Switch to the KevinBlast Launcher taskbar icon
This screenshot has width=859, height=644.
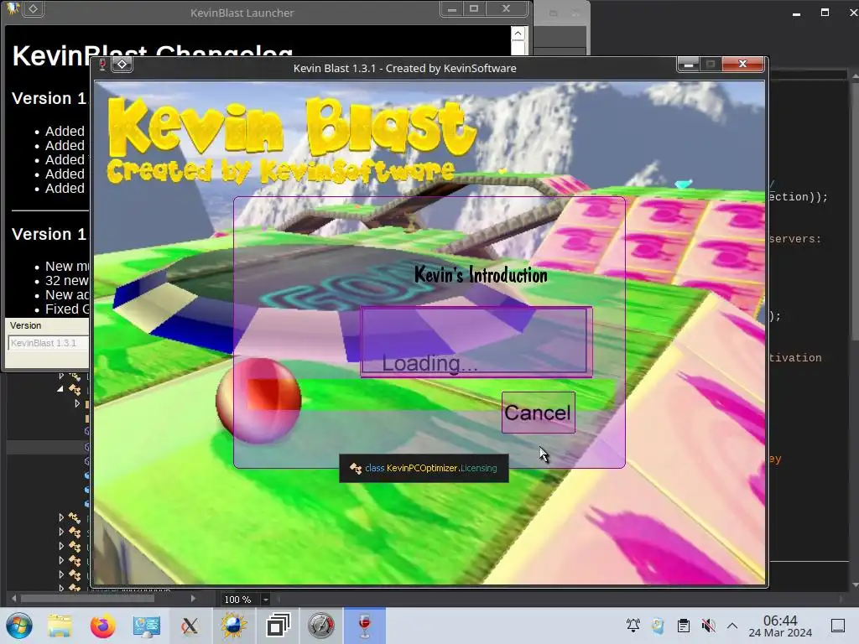point(234,626)
